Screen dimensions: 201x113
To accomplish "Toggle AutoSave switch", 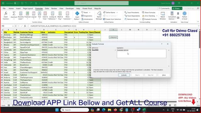I will (17, 3).
